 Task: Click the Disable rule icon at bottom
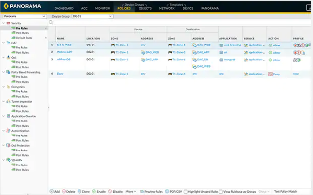(110, 191)
